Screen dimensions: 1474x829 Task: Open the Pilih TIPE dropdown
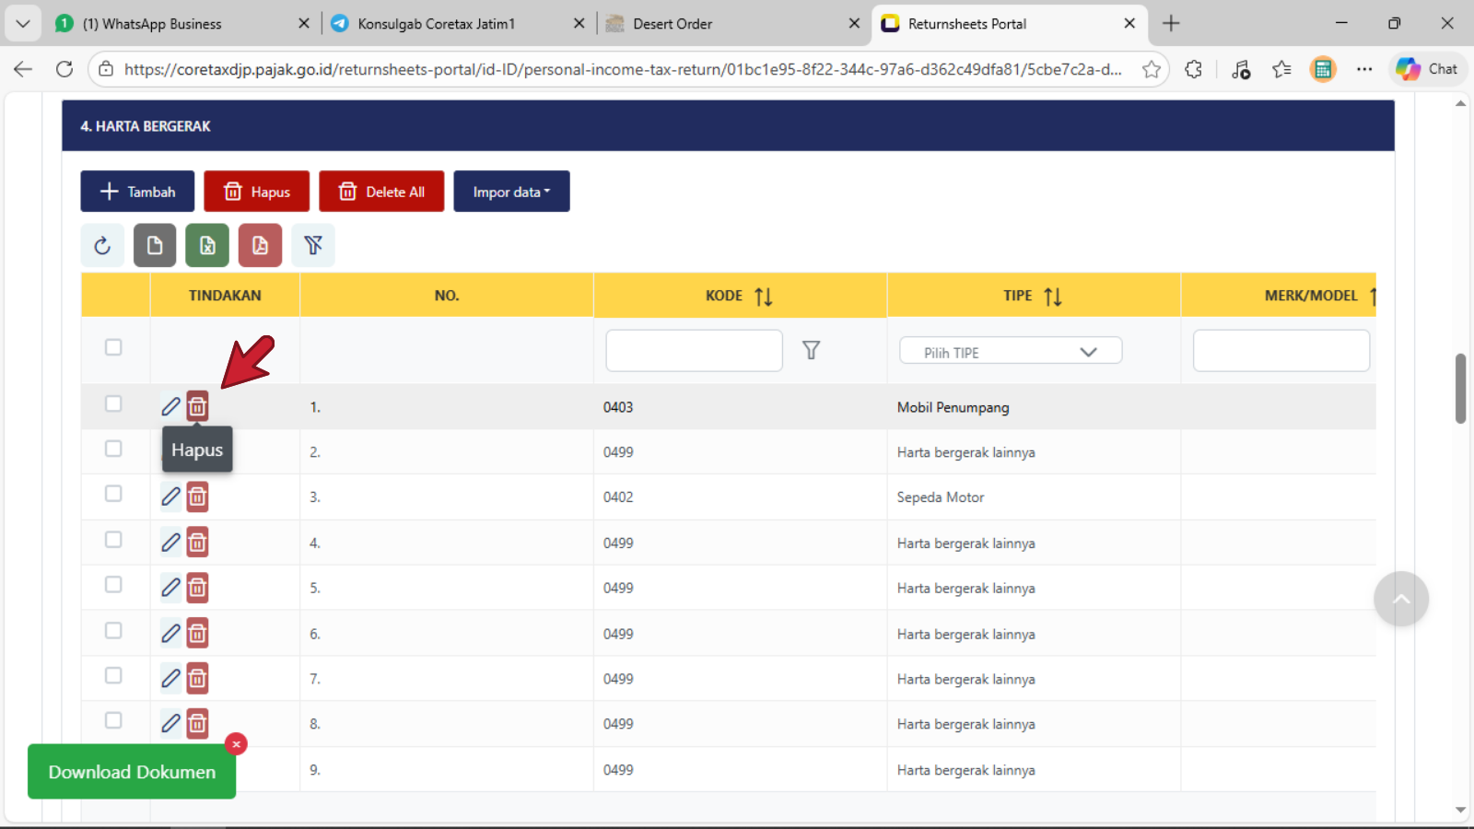[1010, 352]
